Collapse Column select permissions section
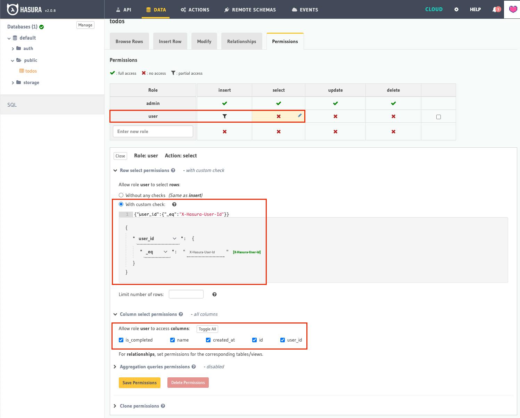This screenshot has width=520, height=418. click(115, 314)
